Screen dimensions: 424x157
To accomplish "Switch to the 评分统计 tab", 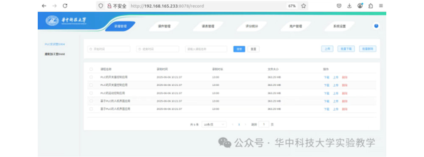I will point(252,26).
